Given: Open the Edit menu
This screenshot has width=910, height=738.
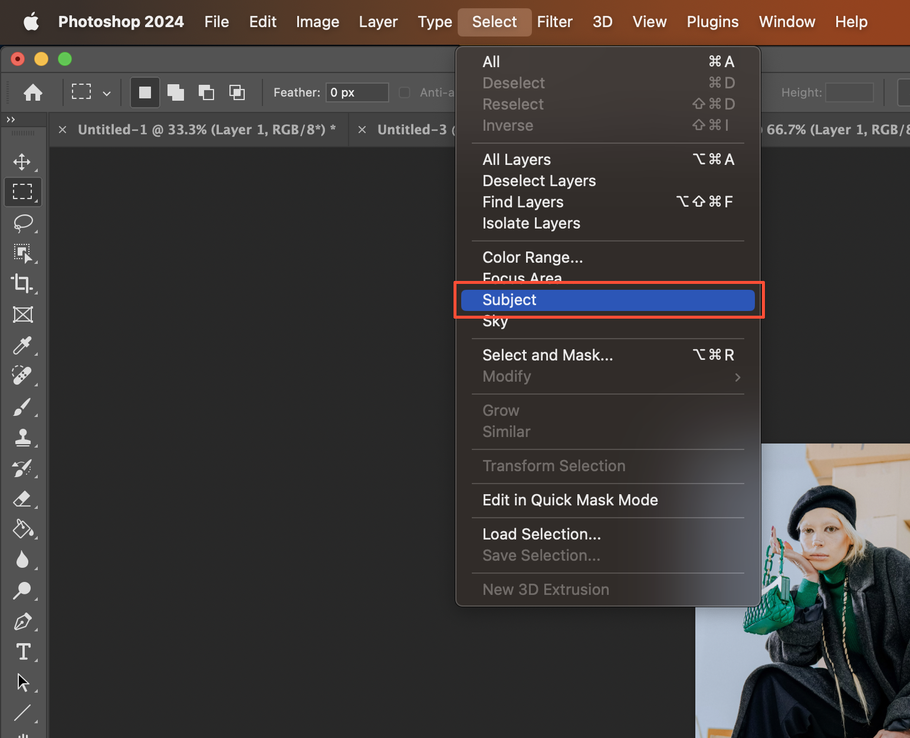Looking at the screenshot, I should coord(262,22).
